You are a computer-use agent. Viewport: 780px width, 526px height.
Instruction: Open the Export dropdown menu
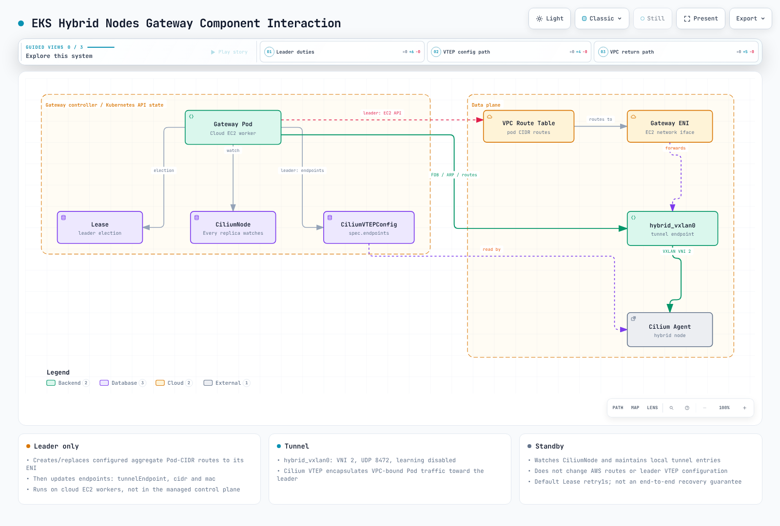point(750,19)
